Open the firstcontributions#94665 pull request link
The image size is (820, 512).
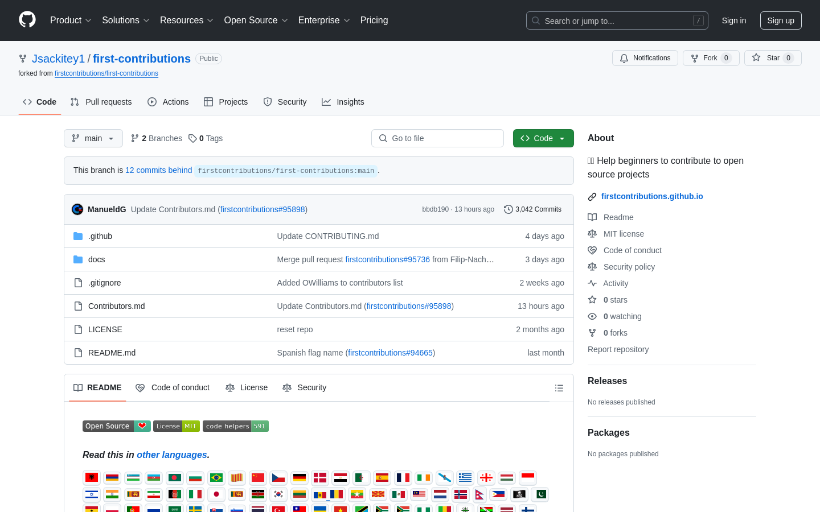[x=390, y=353]
